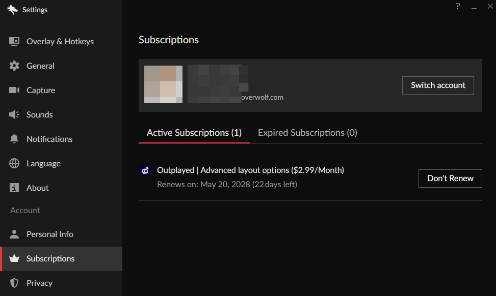The height and width of the screenshot is (296, 496).
Task: Click Don't Renew for Outplayed subscription
Action: (x=450, y=179)
